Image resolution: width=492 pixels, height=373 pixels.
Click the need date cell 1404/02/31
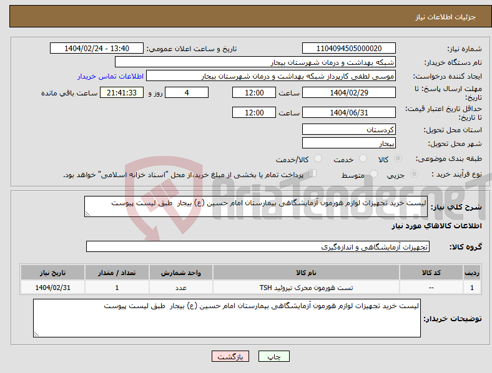(x=52, y=288)
